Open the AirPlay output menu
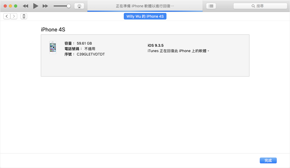The width and height of the screenshot is (290, 168). pos(79,6)
